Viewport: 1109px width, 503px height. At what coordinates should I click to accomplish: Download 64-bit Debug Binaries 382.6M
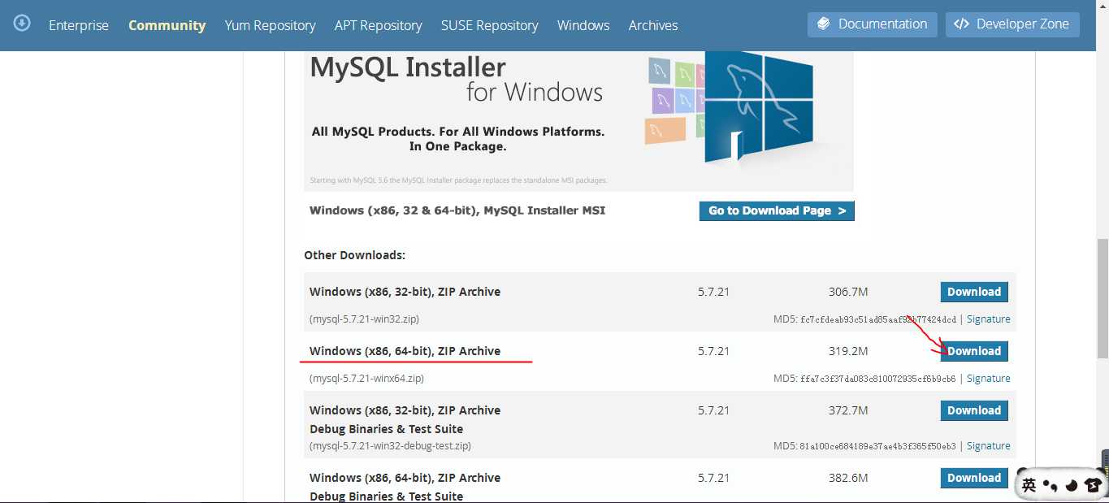point(974,478)
